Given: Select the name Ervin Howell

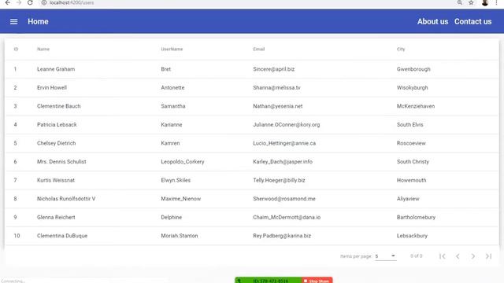Looking at the screenshot, I should point(52,87).
